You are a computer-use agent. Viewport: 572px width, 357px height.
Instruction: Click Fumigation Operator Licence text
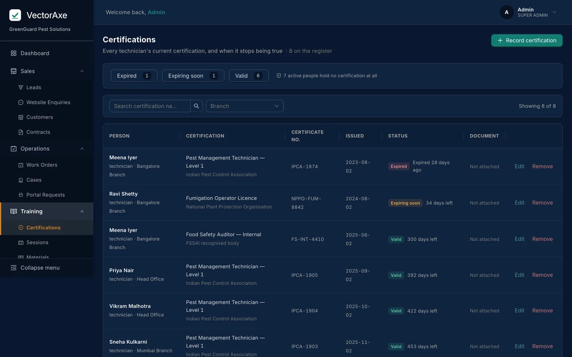tap(221, 198)
